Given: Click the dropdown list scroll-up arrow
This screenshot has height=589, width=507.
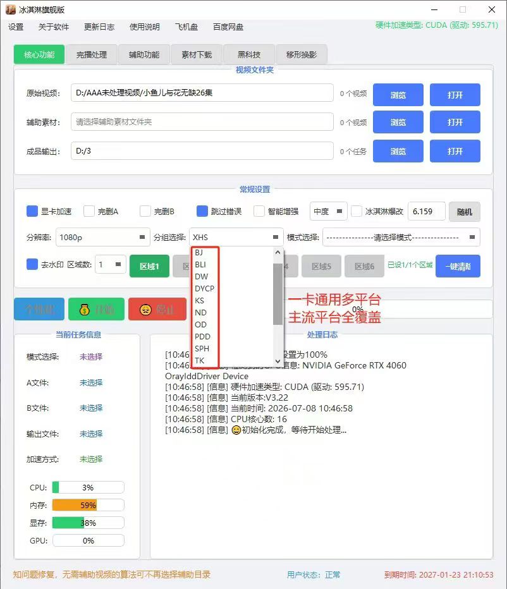Looking at the screenshot, I should [x=278, y=252].
